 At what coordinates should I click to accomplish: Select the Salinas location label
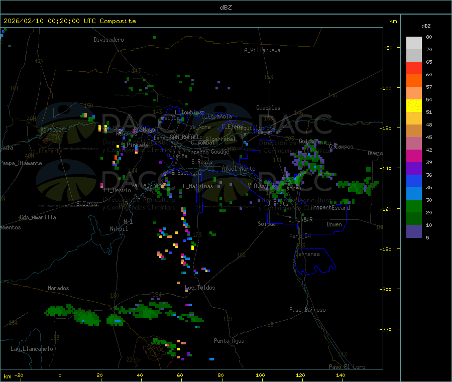87,204
